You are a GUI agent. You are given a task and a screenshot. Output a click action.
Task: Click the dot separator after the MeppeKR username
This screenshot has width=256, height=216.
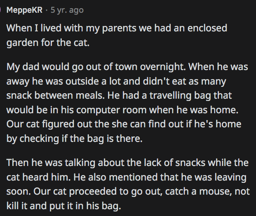pos(47,10)
